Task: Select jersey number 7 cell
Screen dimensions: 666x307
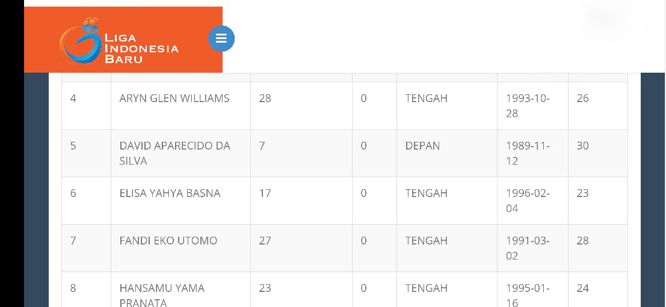Action: [x=301, y=153]
